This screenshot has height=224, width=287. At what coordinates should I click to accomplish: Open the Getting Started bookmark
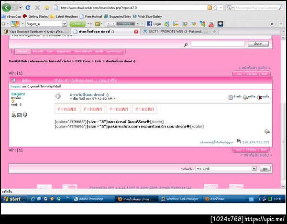[x=36, y=16]
